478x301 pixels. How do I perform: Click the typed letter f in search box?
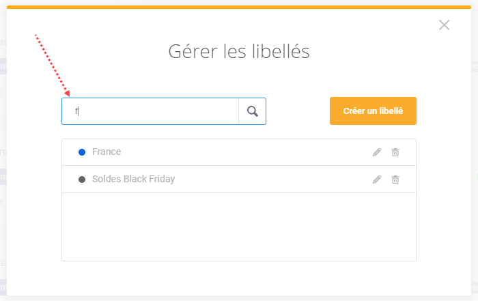[x=76, y=111]
